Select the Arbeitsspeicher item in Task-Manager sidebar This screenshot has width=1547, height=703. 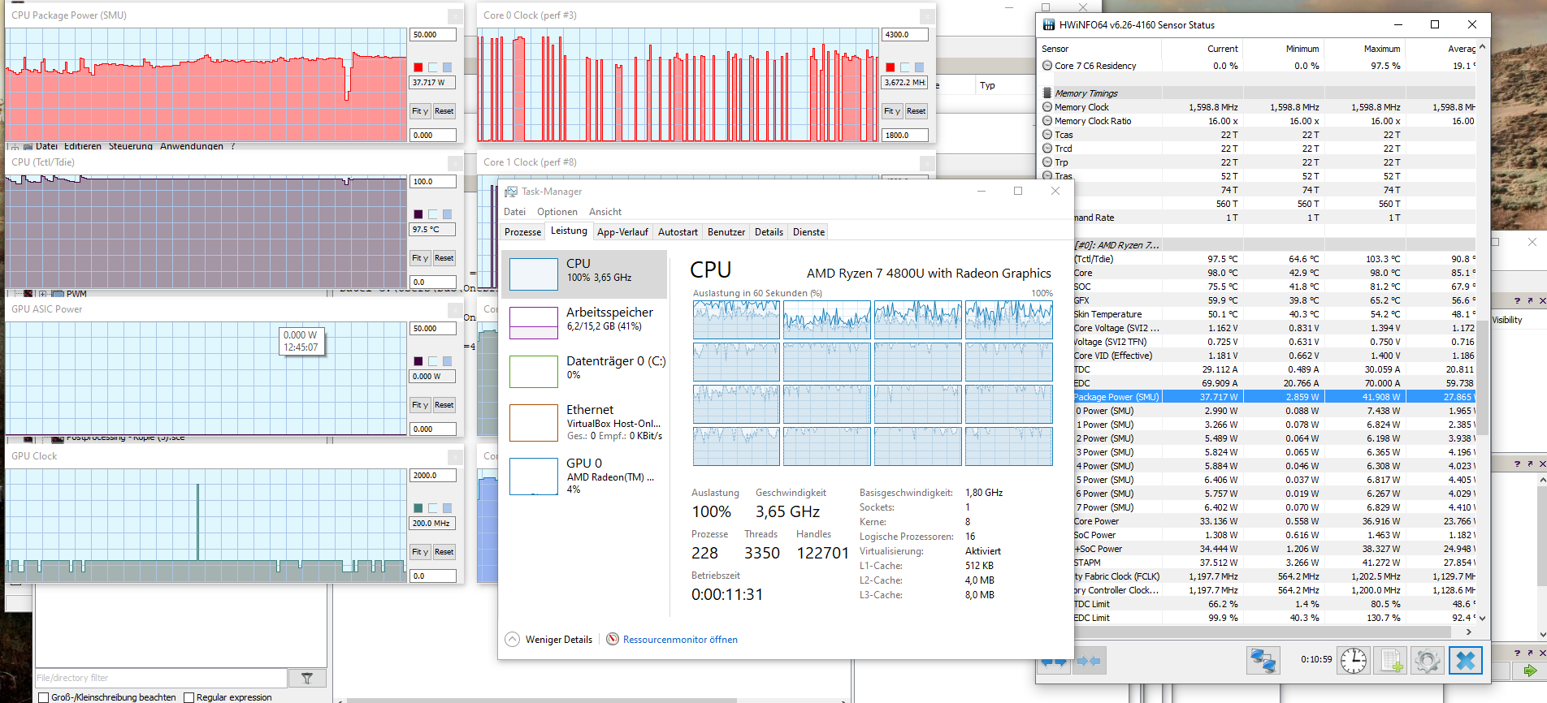[x=585, y=322]
